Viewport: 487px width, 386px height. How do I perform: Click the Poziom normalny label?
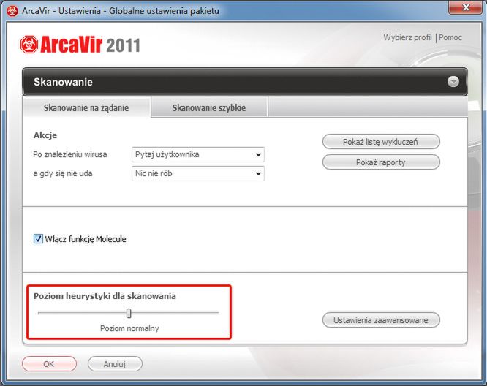click(129, 328)
